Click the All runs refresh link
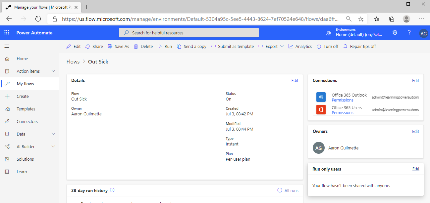 pyautogui.click(x=288, y=190)
